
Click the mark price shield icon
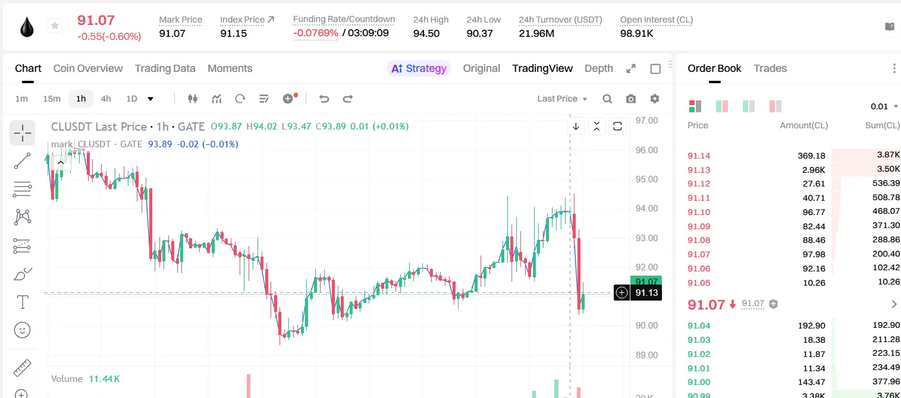[773, 304]
